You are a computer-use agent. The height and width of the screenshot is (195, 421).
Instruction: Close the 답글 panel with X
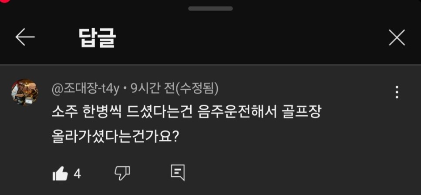pyautogui.click(x=397, y=37)
